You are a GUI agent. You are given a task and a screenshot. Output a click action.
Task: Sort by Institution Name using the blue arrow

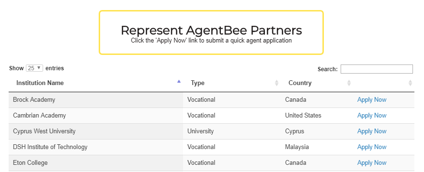pyautogui.click(x=179, y=81)
